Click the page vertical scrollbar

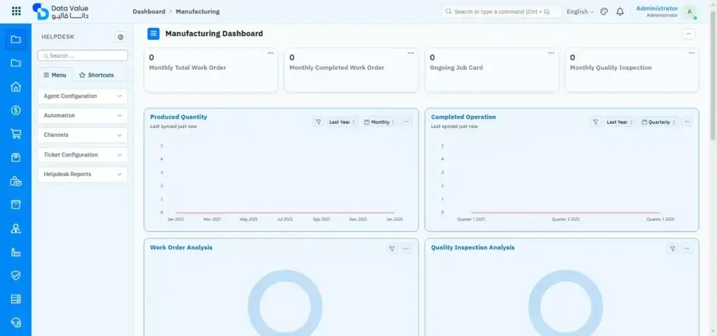click(x=713, y=75)
